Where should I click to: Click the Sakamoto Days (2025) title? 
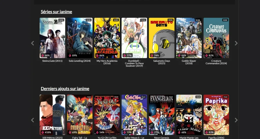click(x=162, y=62)
